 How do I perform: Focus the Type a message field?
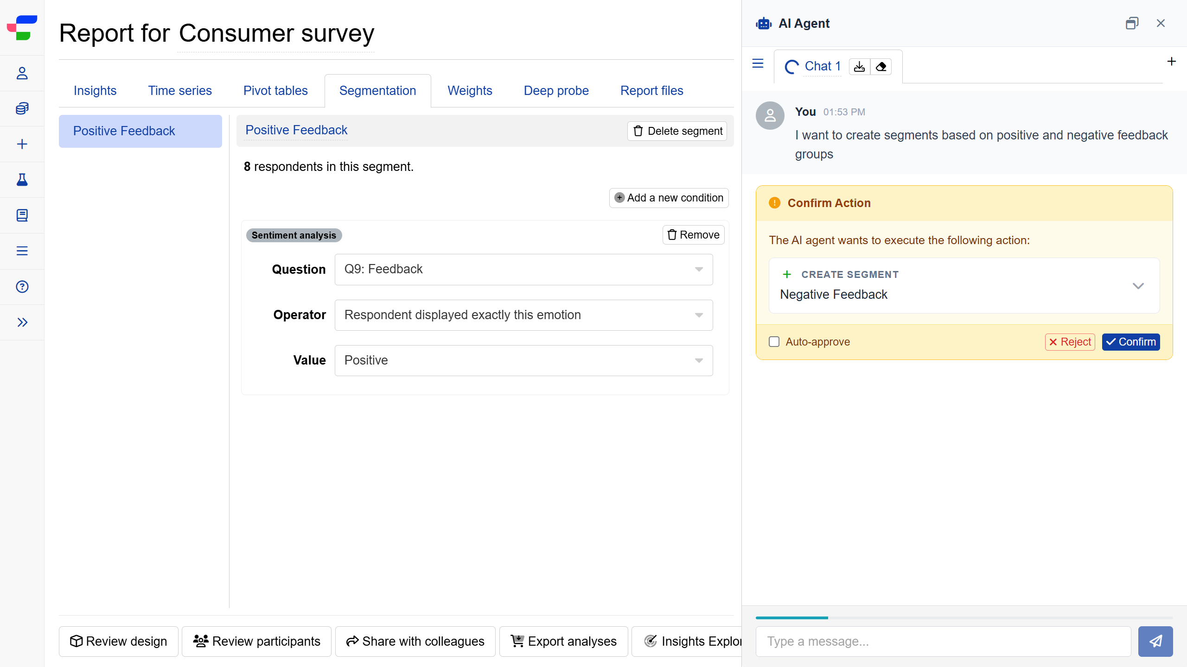[943, 641]
